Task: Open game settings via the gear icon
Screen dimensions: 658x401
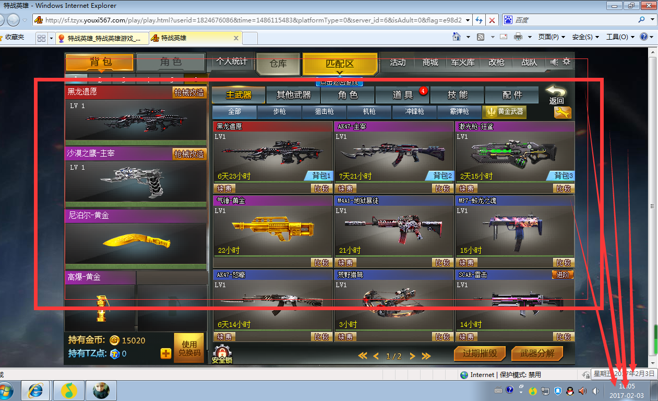Action: (566, 62)
